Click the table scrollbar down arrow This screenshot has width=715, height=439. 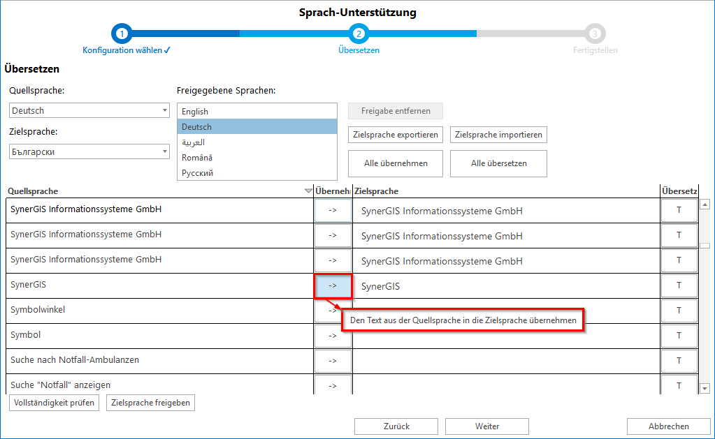[705, 389]
